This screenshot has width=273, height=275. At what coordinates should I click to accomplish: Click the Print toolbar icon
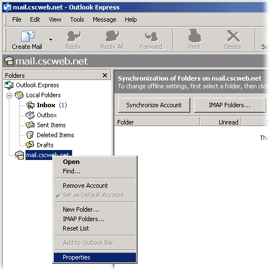pyautogui.click(x=195, y=36)
